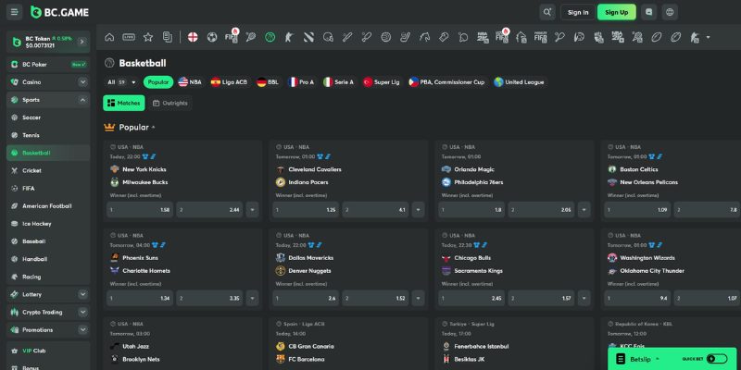Select the NBA league filter
741x370 pixels.
[x=190, y=82]
